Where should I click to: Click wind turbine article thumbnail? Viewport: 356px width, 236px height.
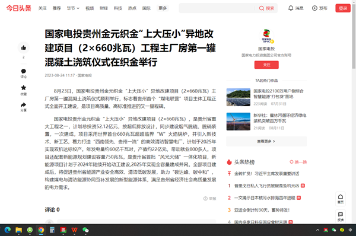238,122
